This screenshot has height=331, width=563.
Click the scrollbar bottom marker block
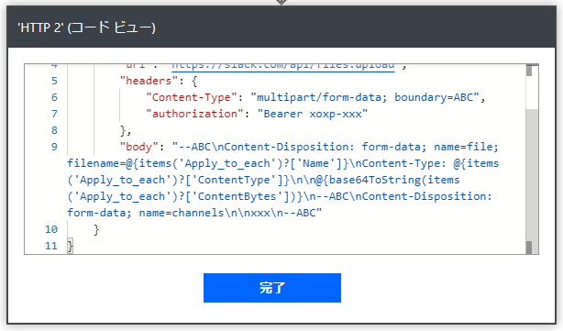click(529, 248)
